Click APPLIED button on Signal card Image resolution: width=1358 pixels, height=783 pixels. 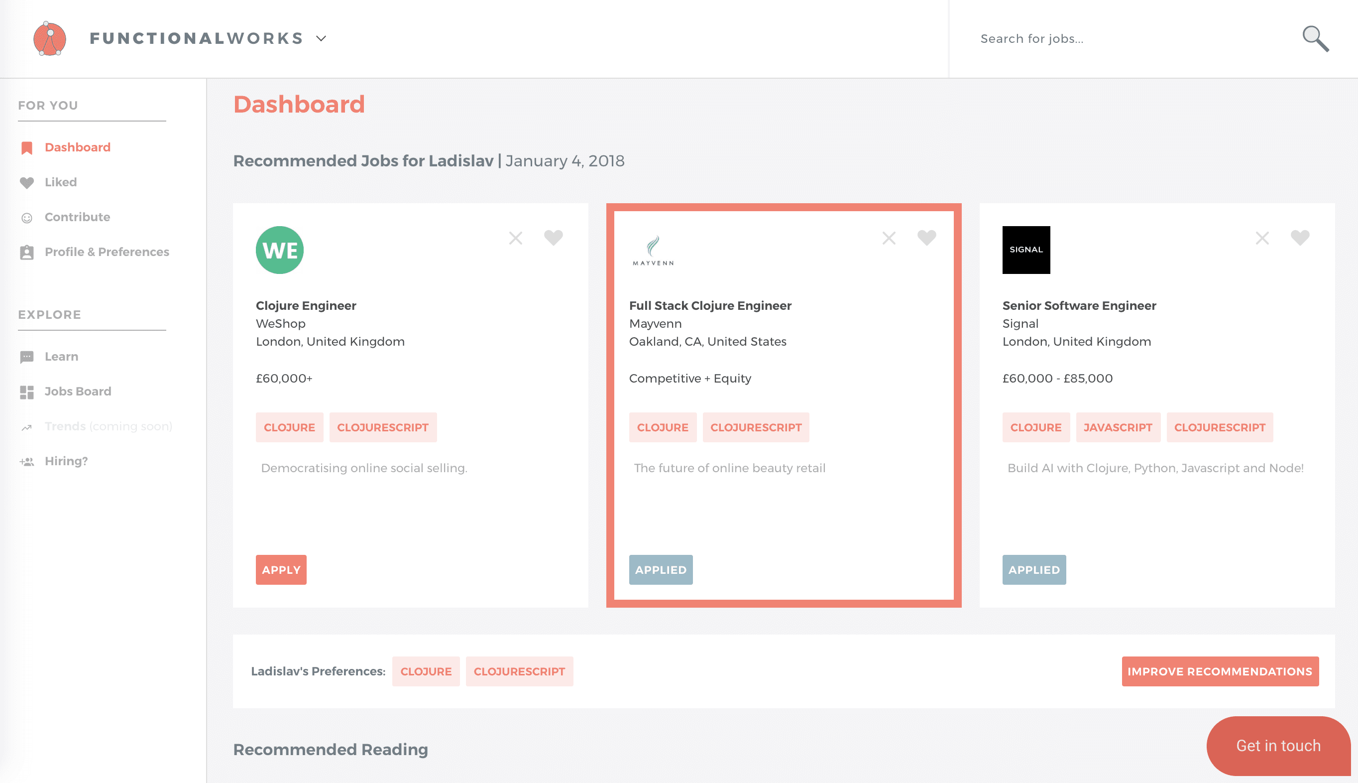pyautogui.click(x=1034, y=570)
